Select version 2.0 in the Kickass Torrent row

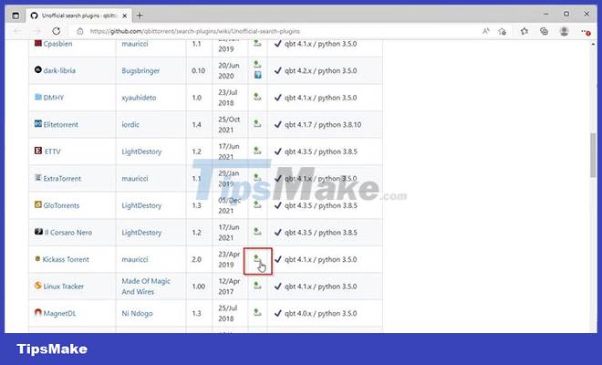click(x=197, y=259)
